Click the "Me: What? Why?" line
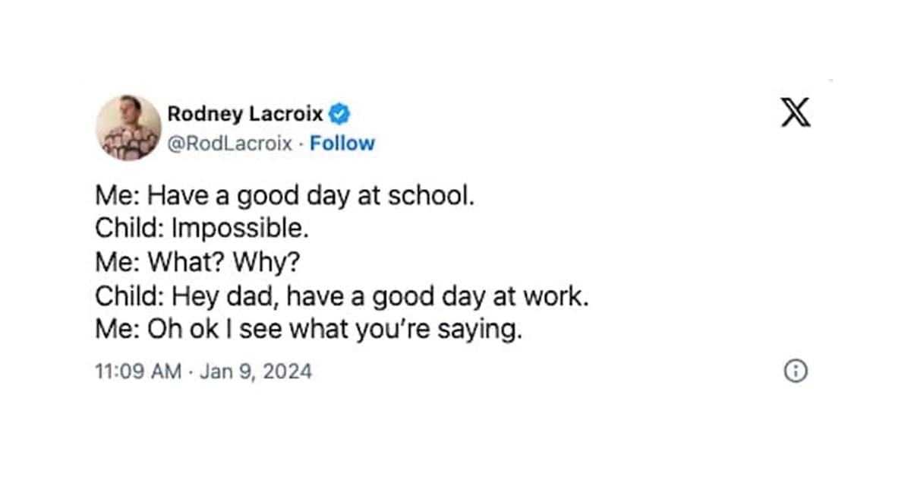 (x=197, y=263)
